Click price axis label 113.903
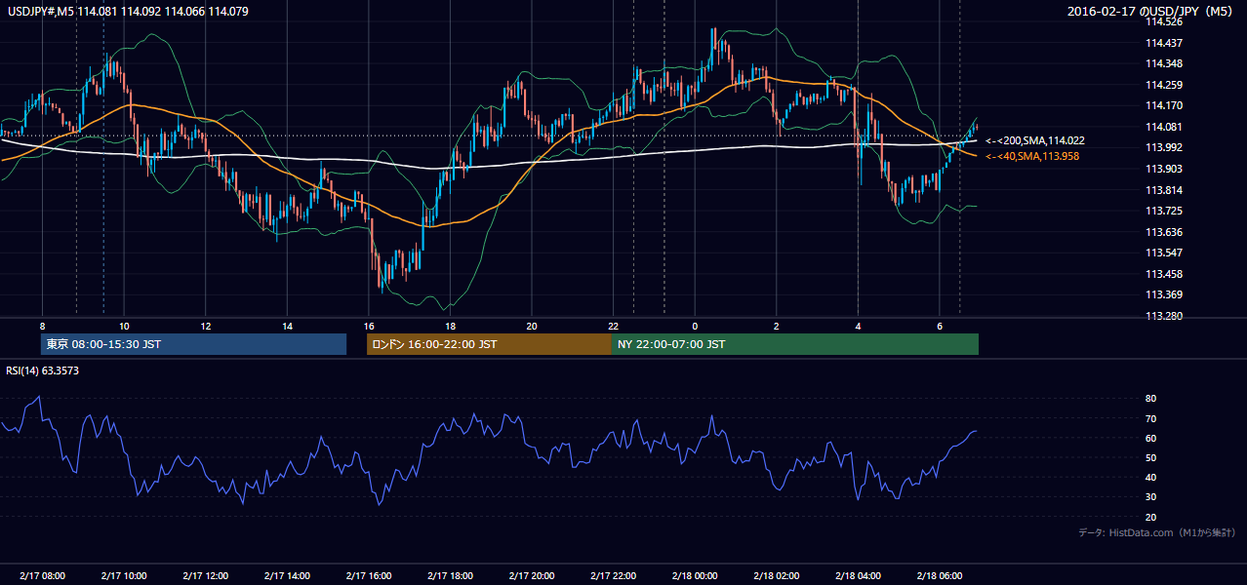The width and height of the screenshot is (1247, 585). click(1164, 169)
